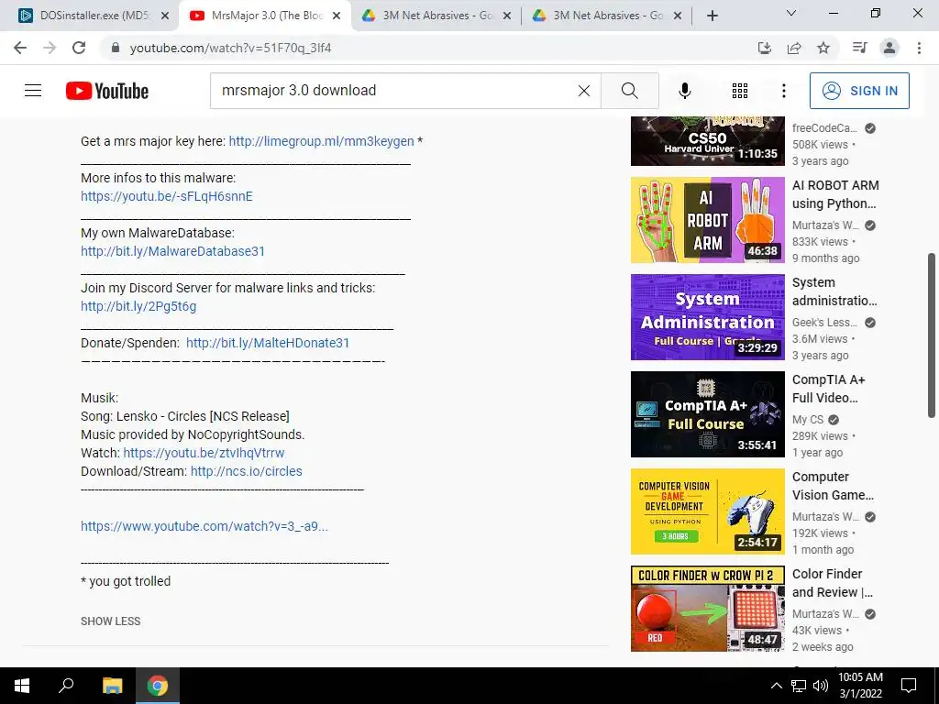Open the CS50 Harvard video thumbnail
This screenshot has height=704, width=939.
pyautogui.click(x=707, y=140)
